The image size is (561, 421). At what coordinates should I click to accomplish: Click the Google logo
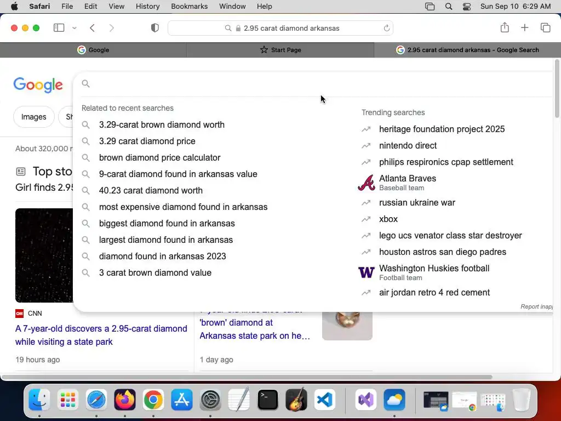coord(38,85)
